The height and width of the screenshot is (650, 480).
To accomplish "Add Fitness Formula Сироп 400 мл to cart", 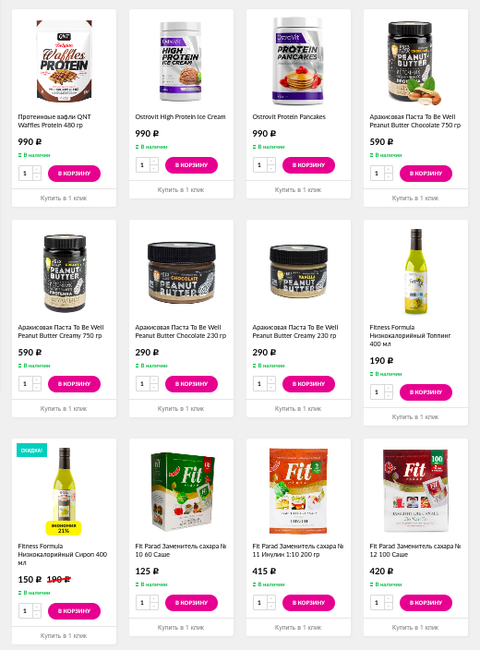I will [74, 611].
